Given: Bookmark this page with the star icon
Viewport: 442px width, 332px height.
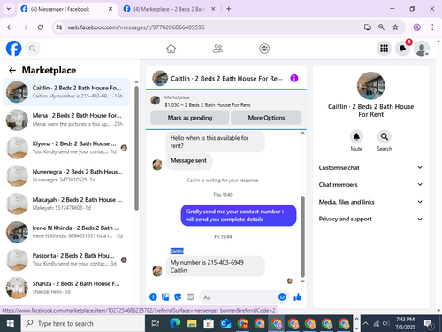Looking at the screenshot, I should point(395,27).
